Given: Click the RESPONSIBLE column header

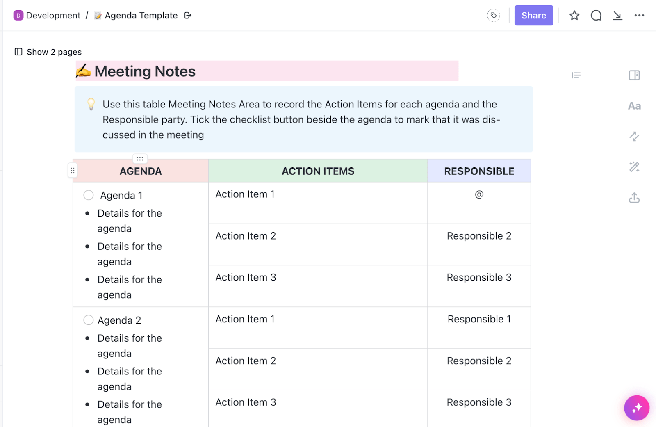Looking at the screenshot, I should tap(479, 171).
